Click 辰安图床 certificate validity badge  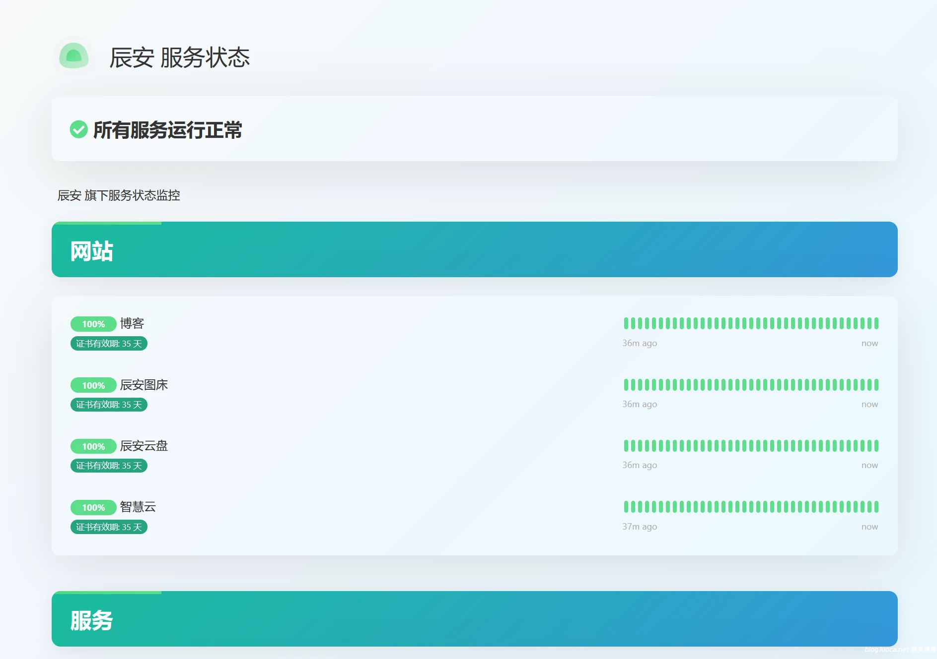[x=109, y=405]
